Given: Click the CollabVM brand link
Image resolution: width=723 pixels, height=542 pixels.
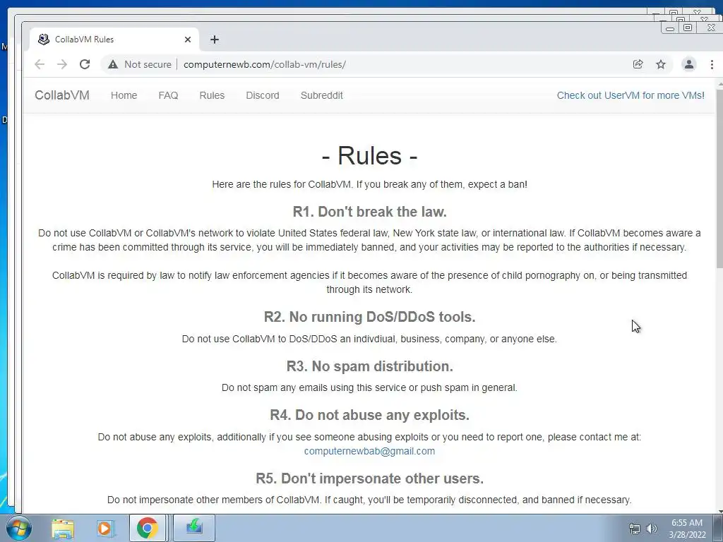Looking at the screenshot, I should pos(62,95).
